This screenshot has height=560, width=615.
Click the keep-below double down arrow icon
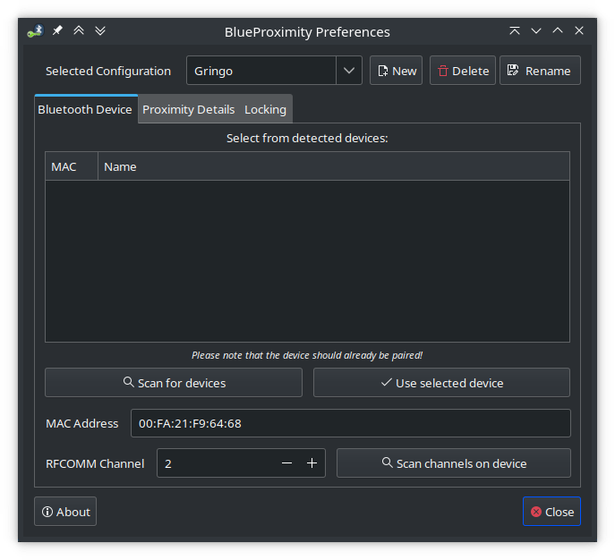coord(100,30)
